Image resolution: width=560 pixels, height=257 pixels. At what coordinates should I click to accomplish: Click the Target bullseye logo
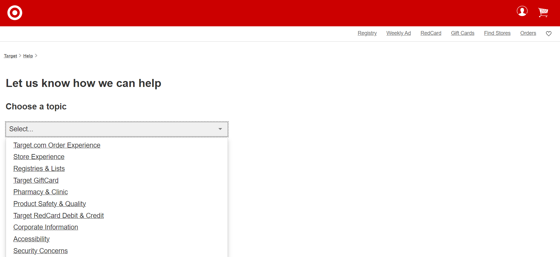point(15,13)
